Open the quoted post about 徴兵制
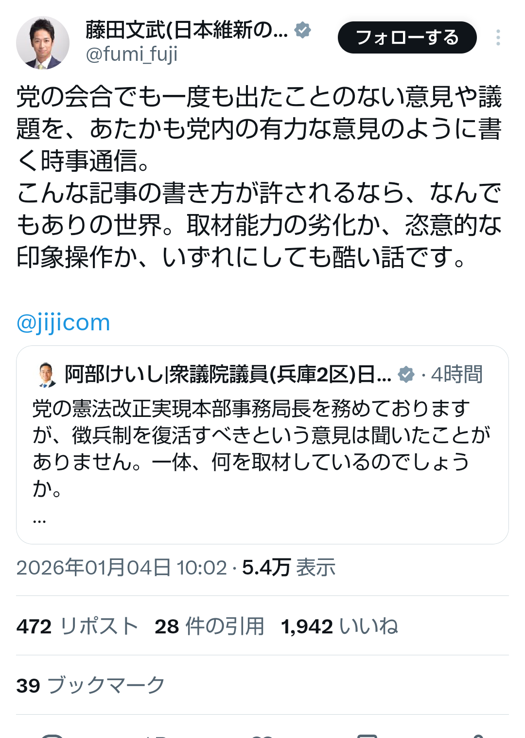Image resolution: width=525 pixels, height=738 pixels. click(262, 448)
